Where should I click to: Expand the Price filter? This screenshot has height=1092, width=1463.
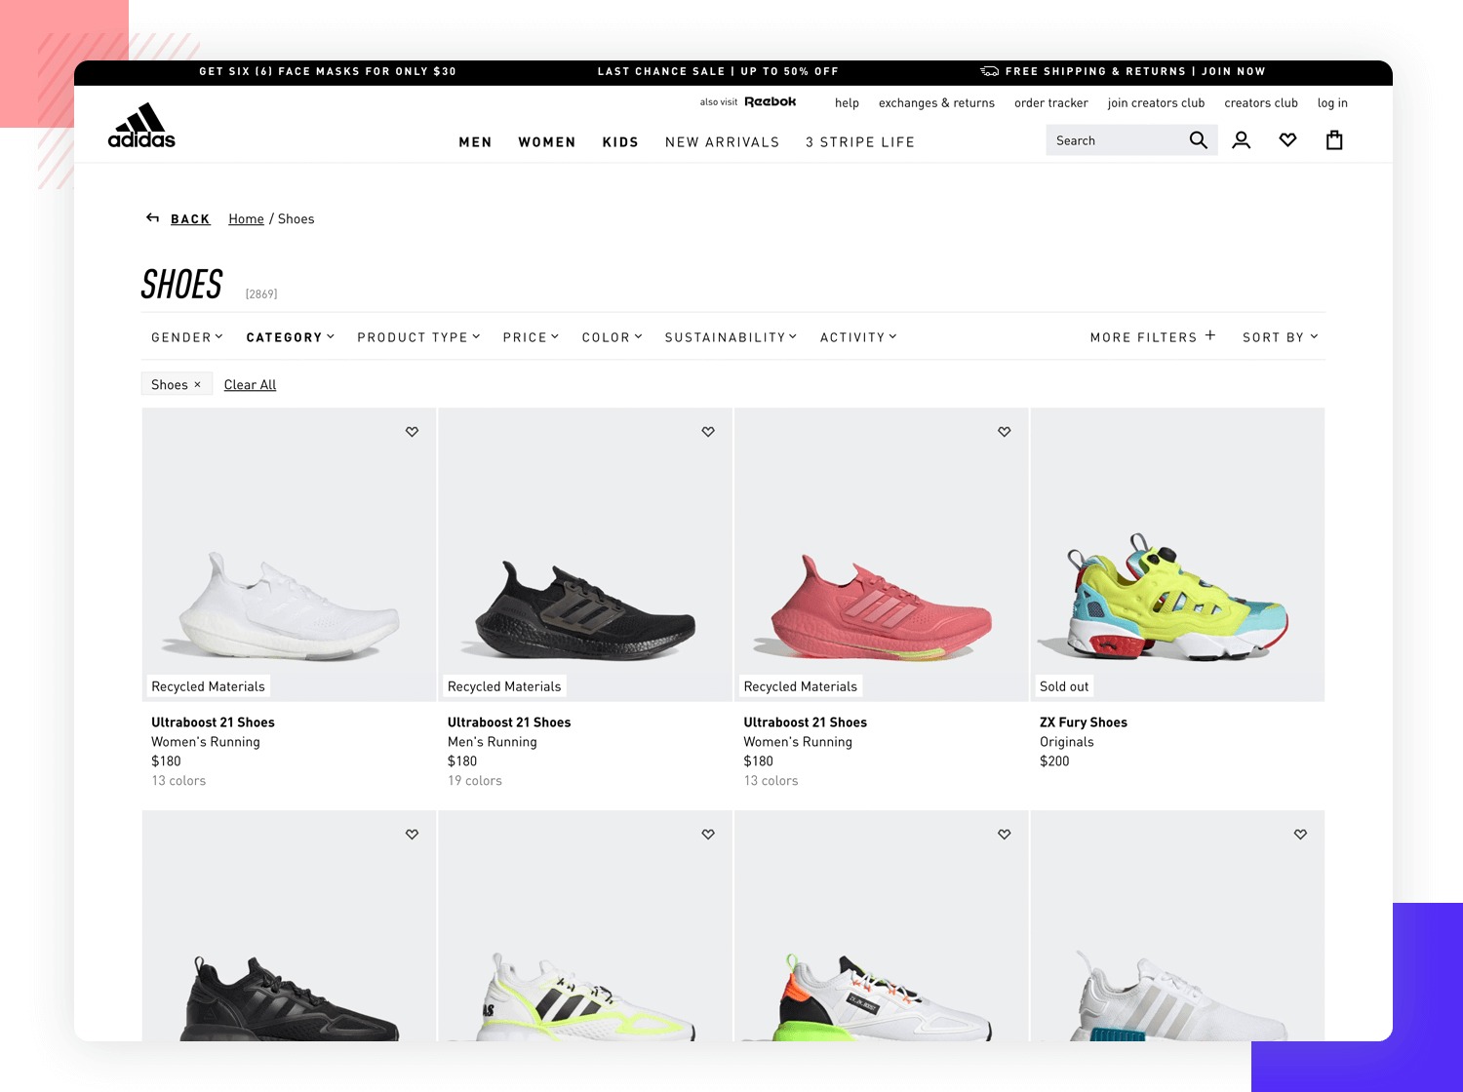[531, 337]
